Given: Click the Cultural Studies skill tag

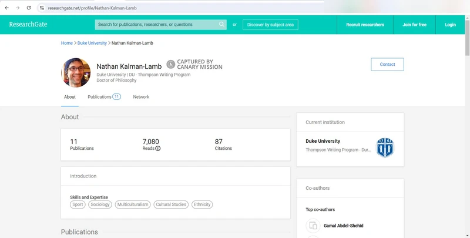Looking at the screenshot, I should [x=171, y=205].
